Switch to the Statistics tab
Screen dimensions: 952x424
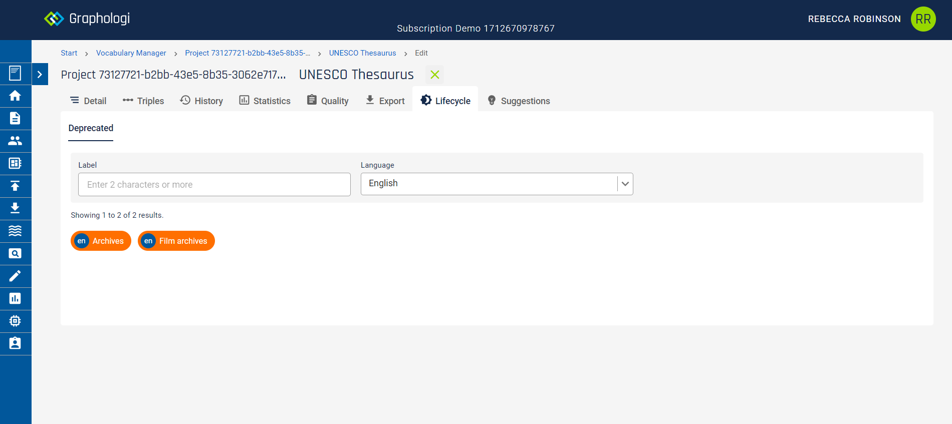click(265, 101)
